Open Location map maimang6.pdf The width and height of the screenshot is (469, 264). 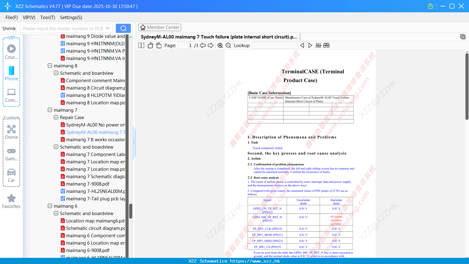[93, 221]
